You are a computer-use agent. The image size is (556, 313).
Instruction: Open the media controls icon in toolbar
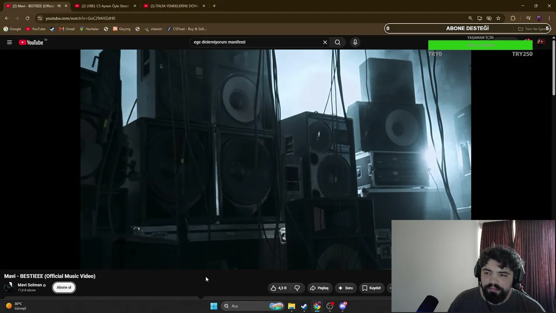click(528, 18)
